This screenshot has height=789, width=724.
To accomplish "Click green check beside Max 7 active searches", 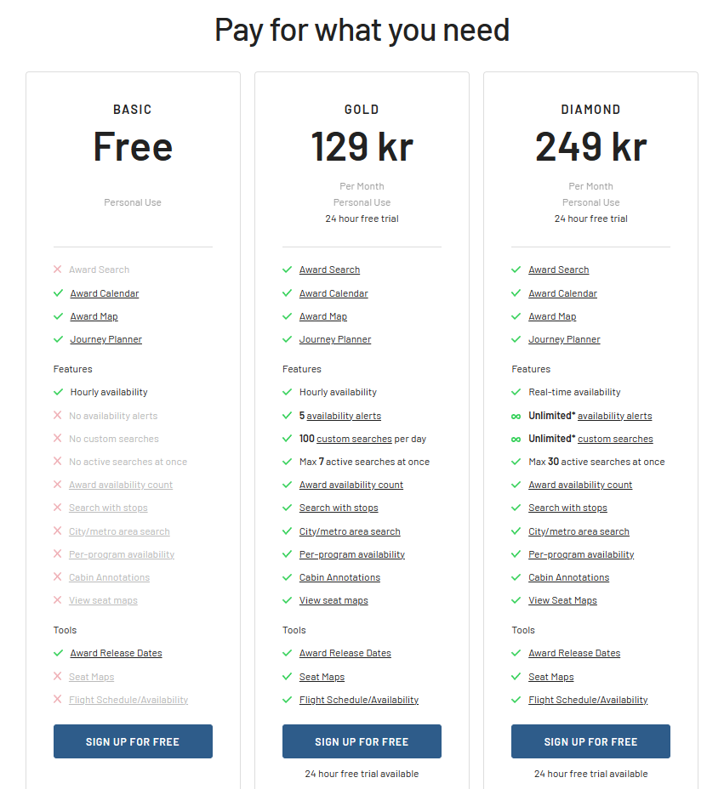I will [x=287, y=462].
